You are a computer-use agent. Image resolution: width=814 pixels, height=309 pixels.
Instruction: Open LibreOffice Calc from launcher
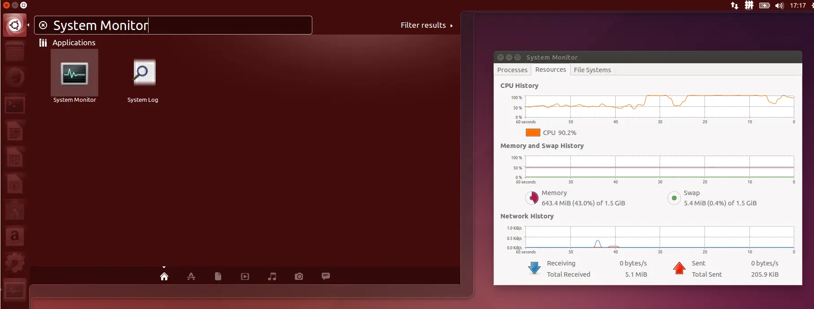(15, 157)
